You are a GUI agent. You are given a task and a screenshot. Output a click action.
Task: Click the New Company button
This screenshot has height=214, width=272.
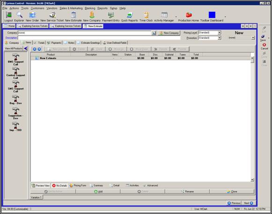pos(169,33)
